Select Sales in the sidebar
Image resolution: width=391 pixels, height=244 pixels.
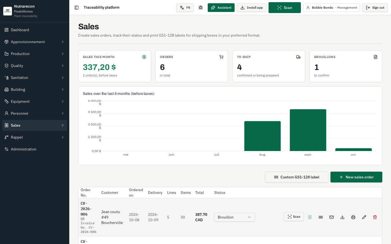point(34,125)
